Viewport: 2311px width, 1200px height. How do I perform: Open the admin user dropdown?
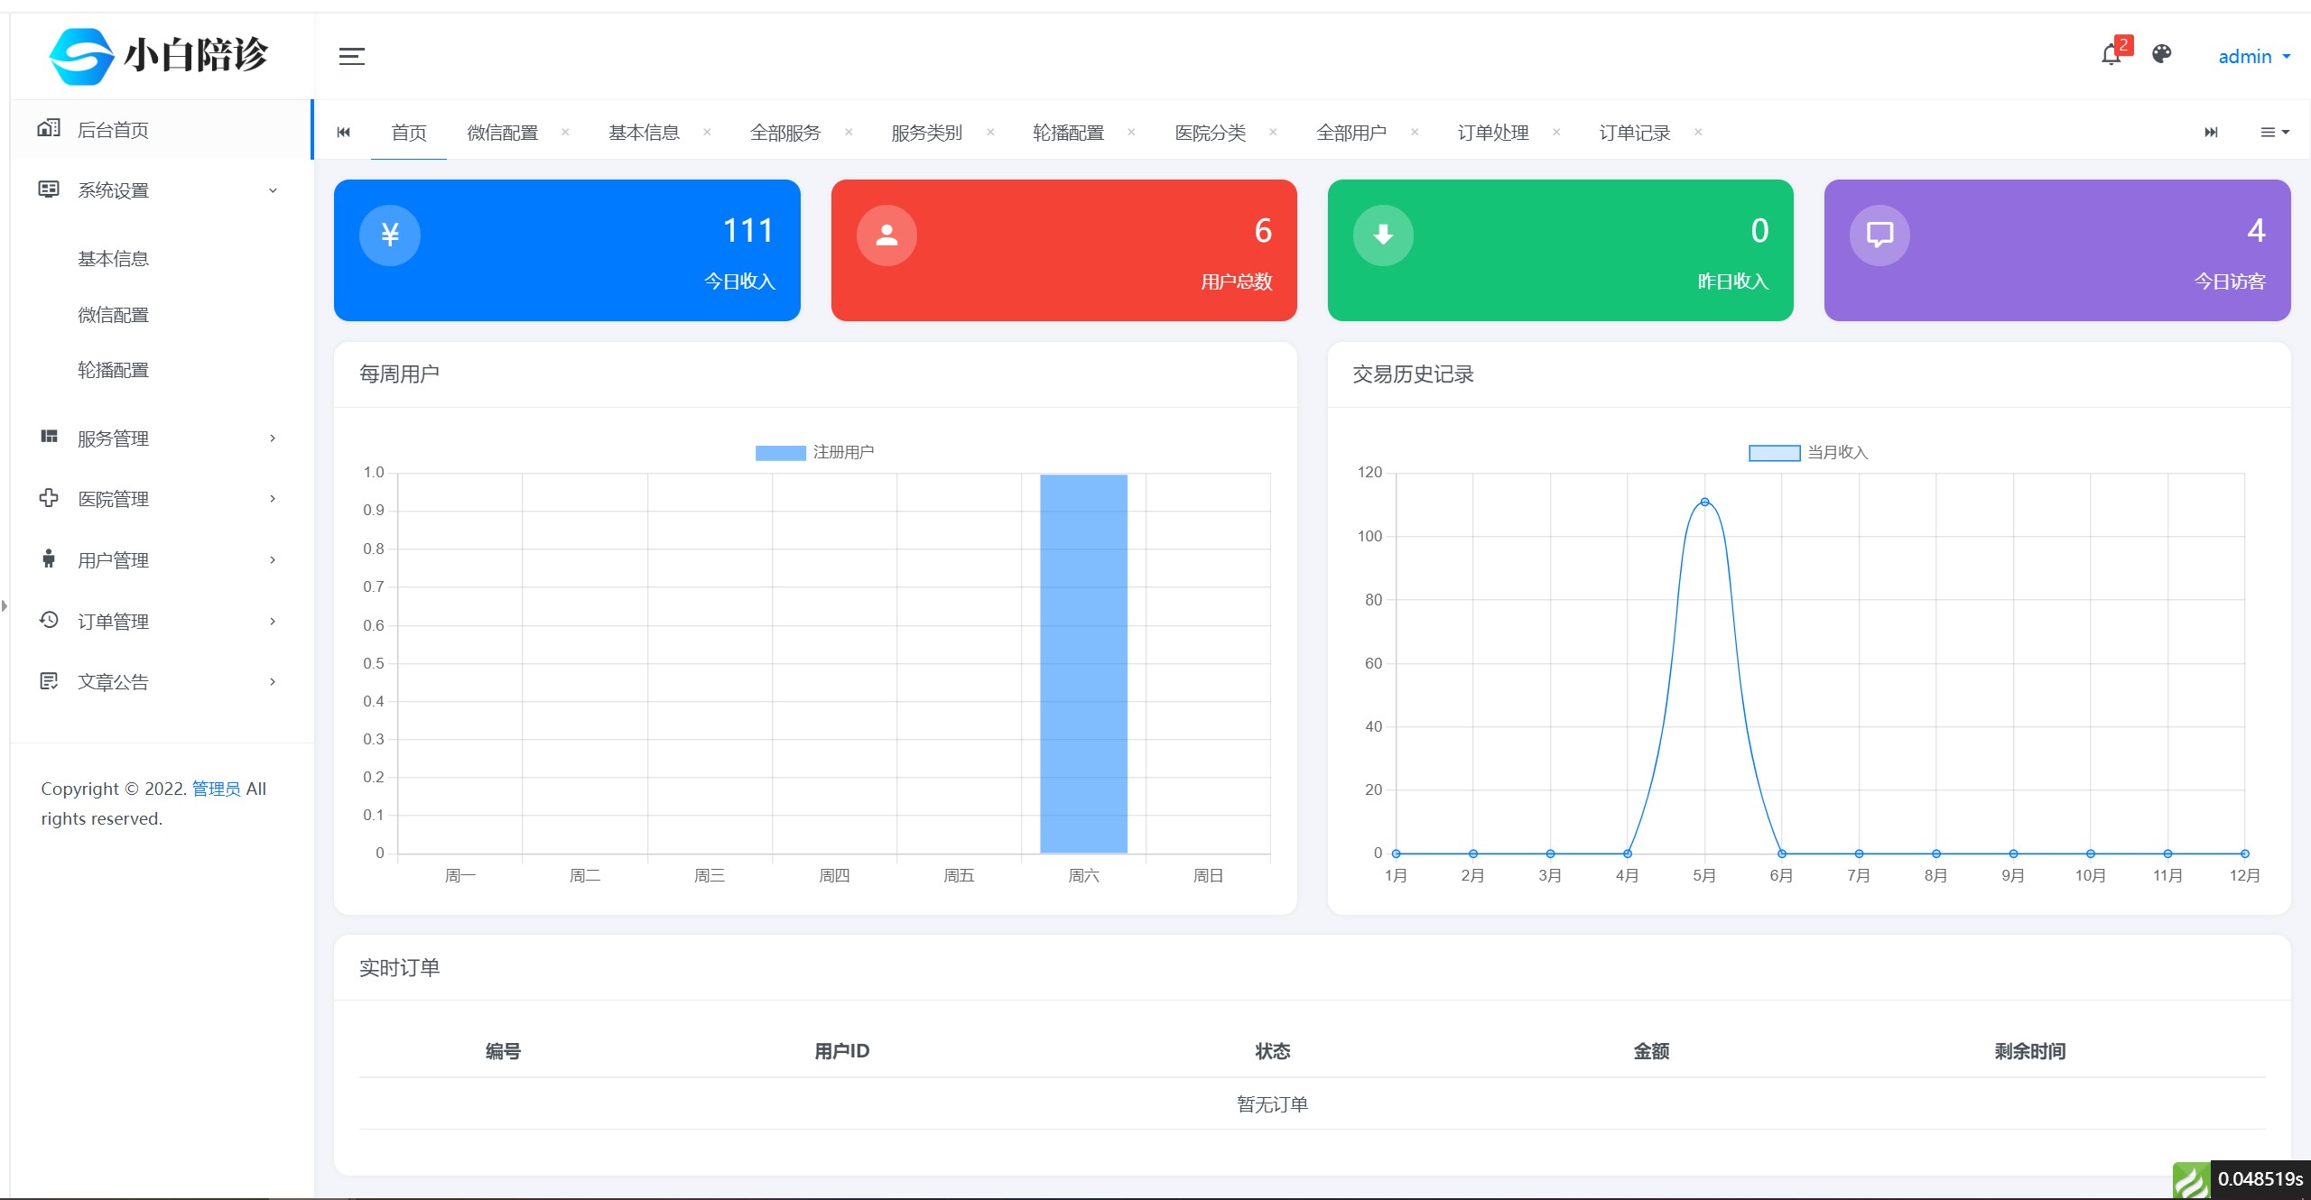pyautogui.click(x=2253, y=57)
